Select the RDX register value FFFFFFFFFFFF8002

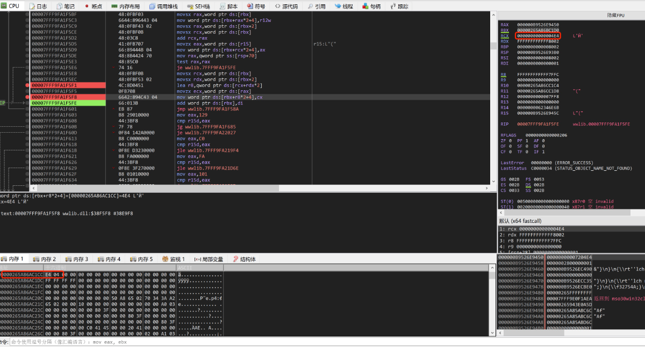tap(537, 41)
